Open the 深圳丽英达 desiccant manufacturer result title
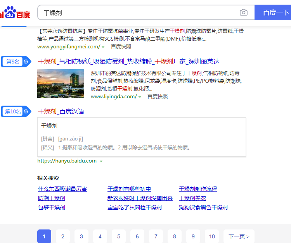Viewport: 291px width, 243px height. coord(128,62)
